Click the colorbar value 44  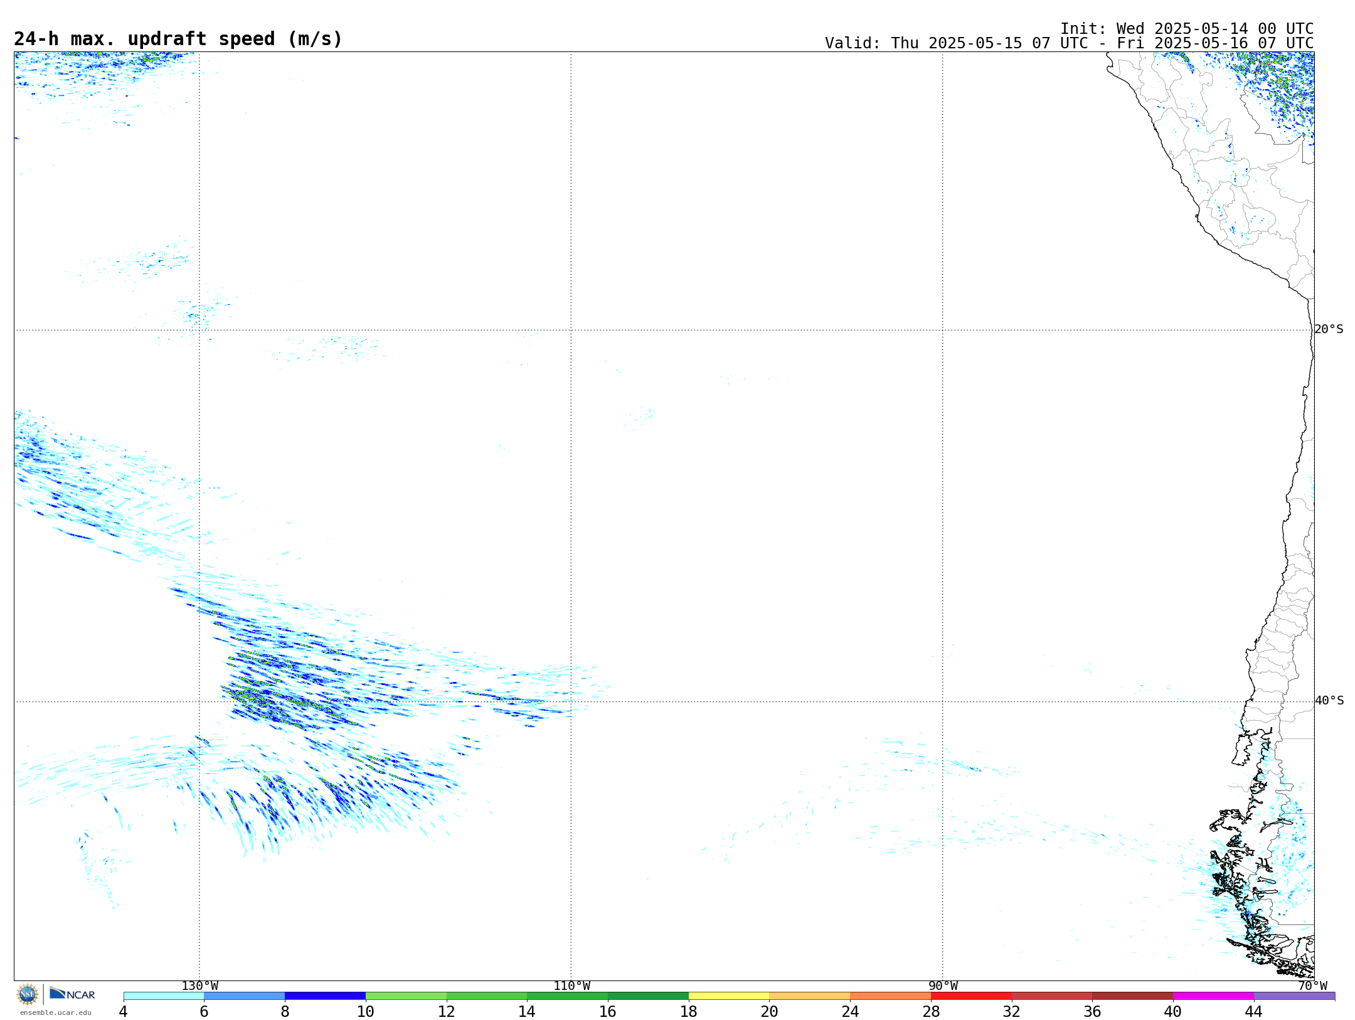click(1254, 1012)
